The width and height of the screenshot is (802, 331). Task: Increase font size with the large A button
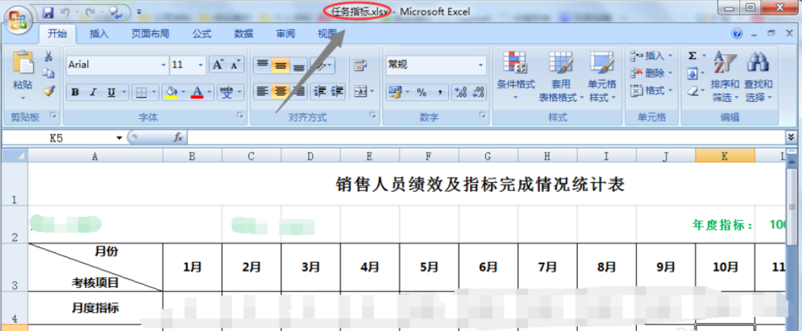point(218,65)
